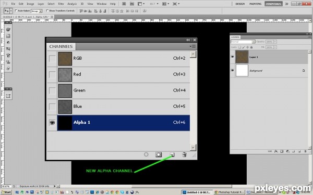Hide the Alpha 1 channel eye

coord(52,123)
